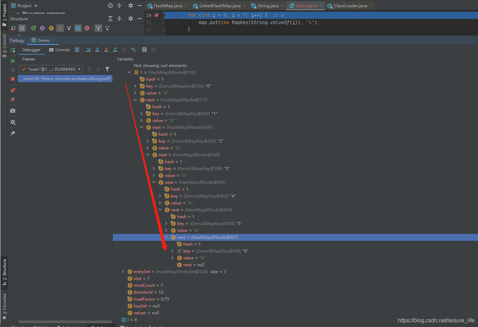Toggle Show Properties purple p icon
The height and width of the screenshot is (327, 478).
click(42, 28)
